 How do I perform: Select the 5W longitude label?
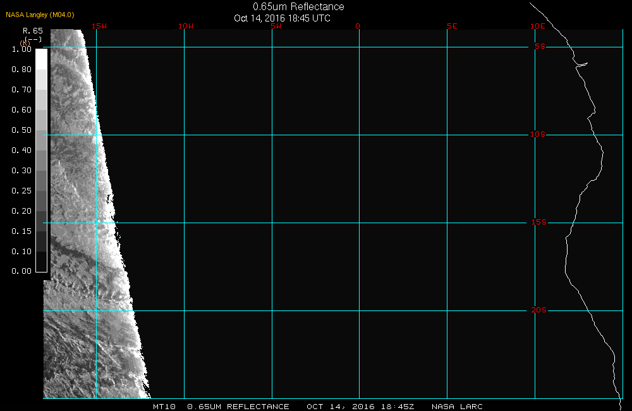pos(276,26)
